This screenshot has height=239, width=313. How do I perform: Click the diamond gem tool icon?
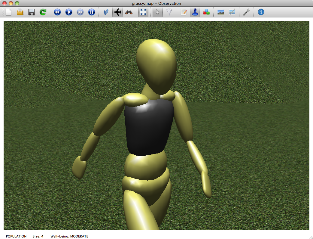pyautogui.click(x=169, y=12)
